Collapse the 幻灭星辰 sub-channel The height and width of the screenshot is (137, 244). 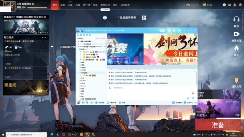pyautogui.click(x=80, y=73)
